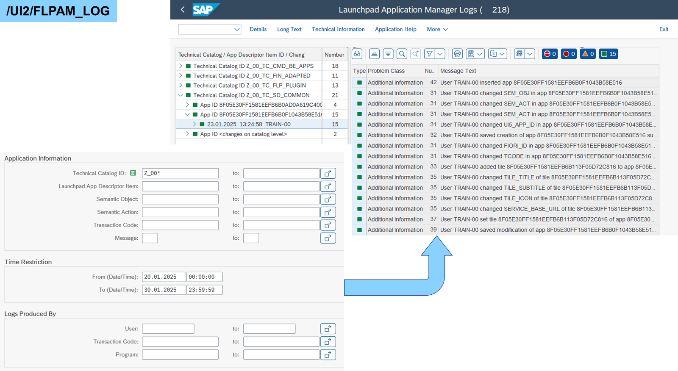The image size is (678, 371).
Task: Expand Technical Catalog ID Z_00_TC_CMD_BE_APPS
Action: [x=181, y=66]
